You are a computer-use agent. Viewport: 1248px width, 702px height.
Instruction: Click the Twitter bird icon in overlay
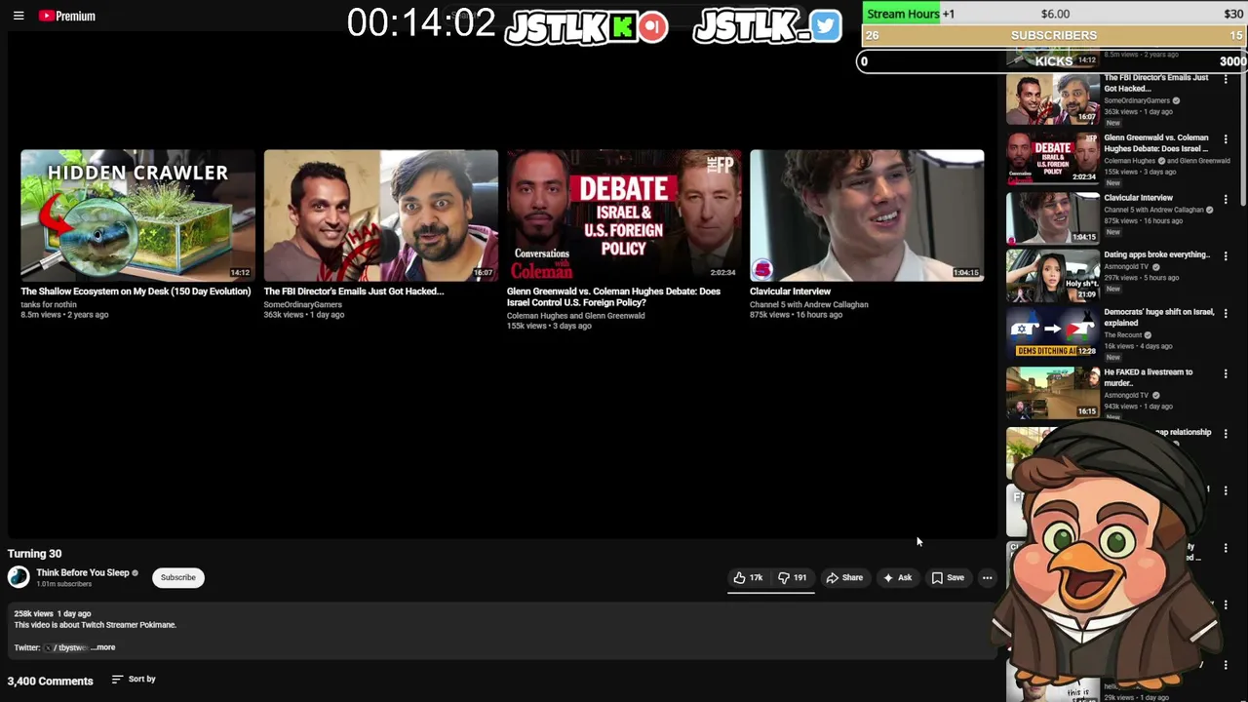tap(825, 26)
